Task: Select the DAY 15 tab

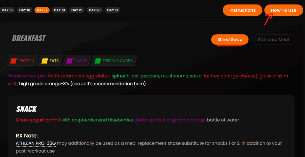Action: pyautogui.click(x=7, y=10)
